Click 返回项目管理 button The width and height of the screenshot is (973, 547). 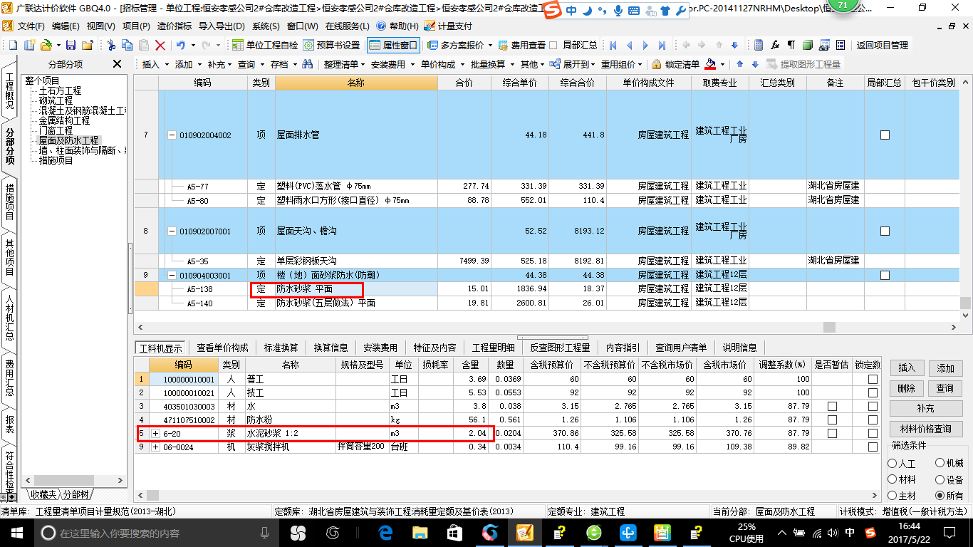tap(882, 45)
